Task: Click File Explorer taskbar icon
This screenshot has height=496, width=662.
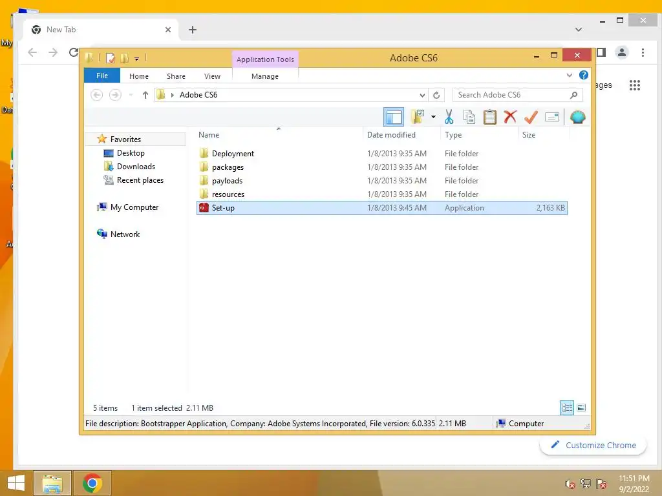Action: coord(52,483)
